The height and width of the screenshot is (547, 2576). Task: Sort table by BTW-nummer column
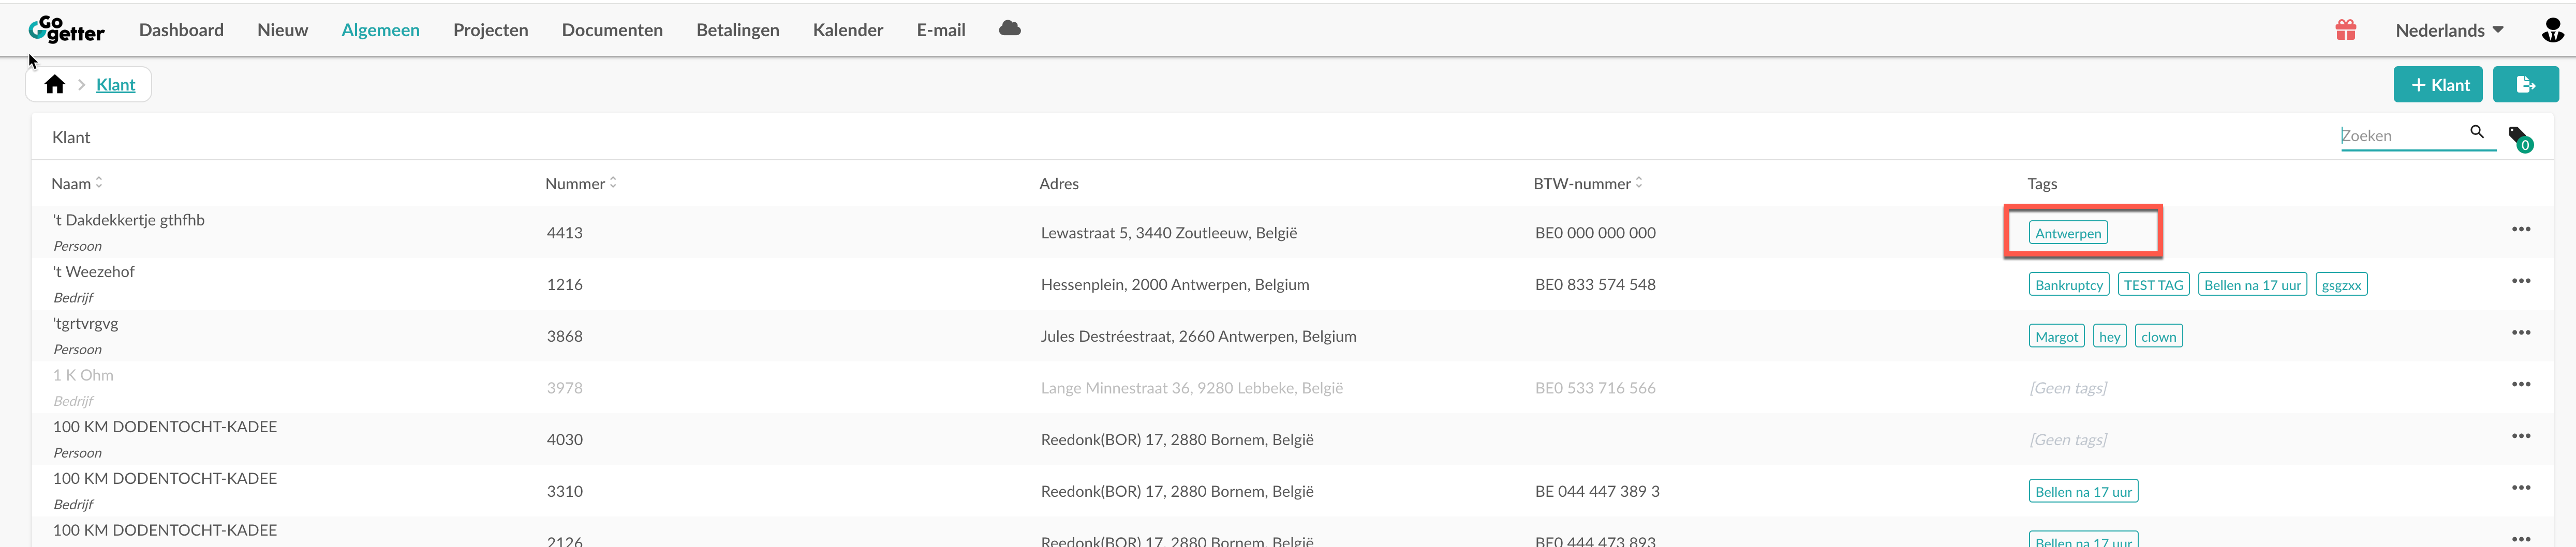tap(1588, 184)
